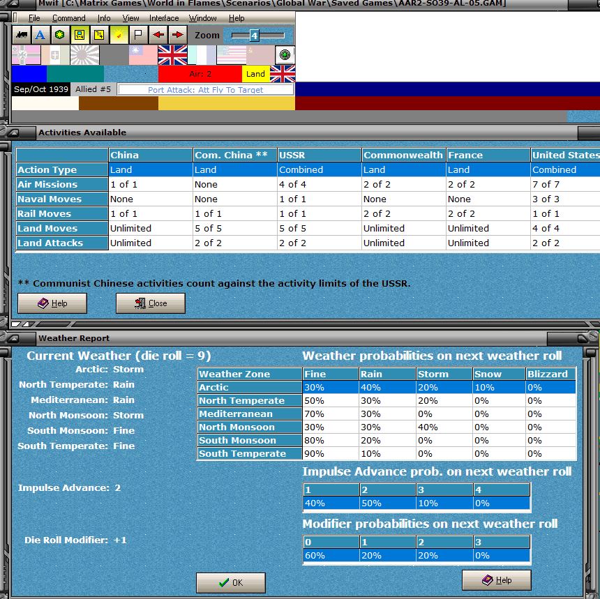Click the Air Missions row header
The width and height of the screenshot is (600, 599).
click(x=62, y=184)
